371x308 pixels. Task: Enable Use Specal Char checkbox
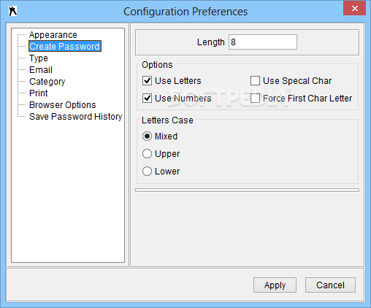click(255, 81)
